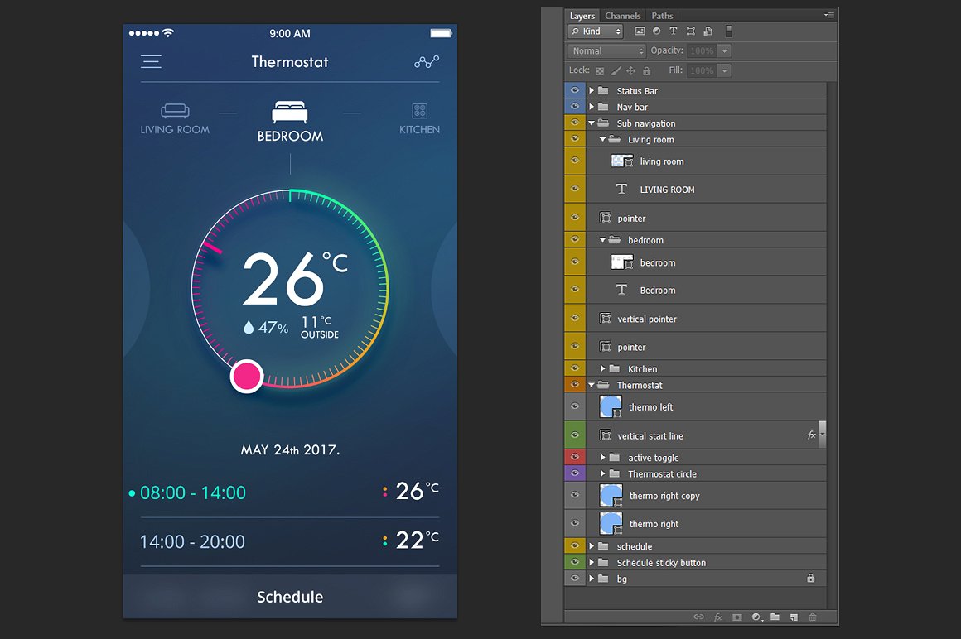Select the Link layers icon
The height and width of the screenshot is (639, 961).
tap(698, 617)
